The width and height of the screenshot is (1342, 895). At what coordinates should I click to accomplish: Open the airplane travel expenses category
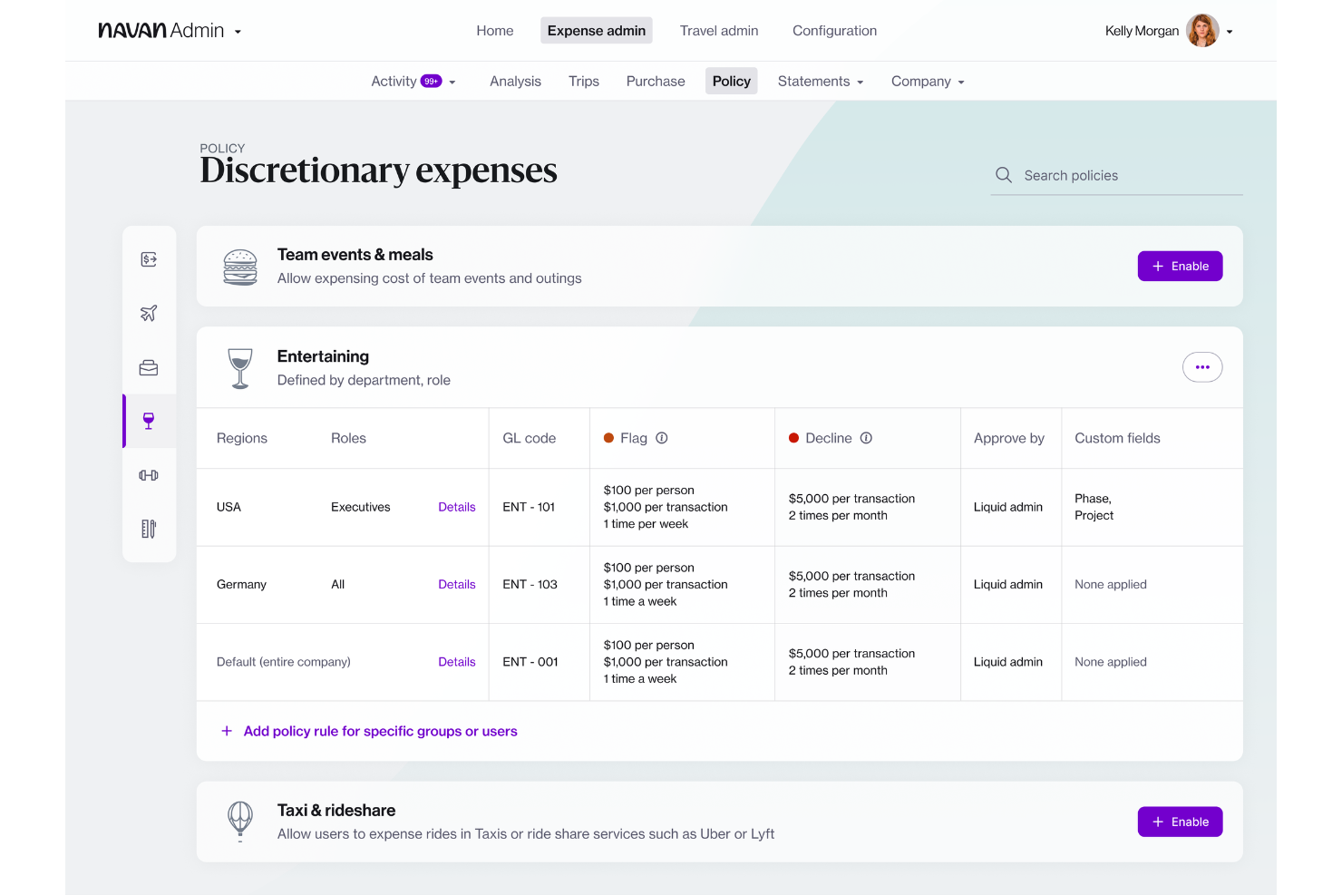[x=148, y=313]
